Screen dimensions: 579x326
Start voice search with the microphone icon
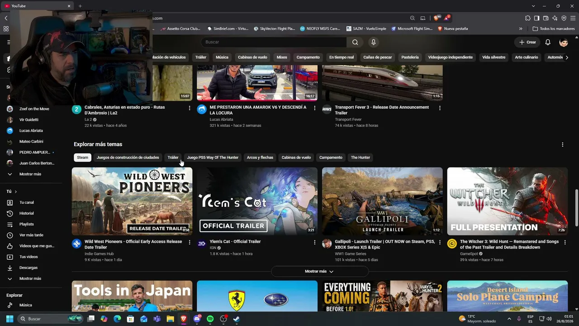click(x=373, y=42)
